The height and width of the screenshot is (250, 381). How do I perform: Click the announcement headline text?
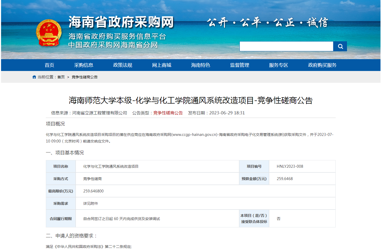point(190,100)
